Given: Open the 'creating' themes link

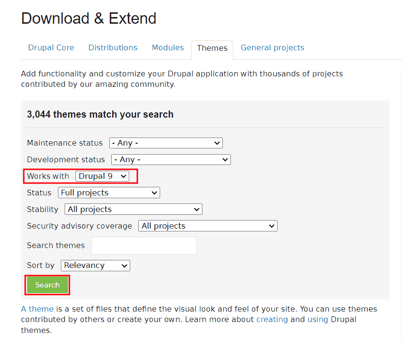Looking at the screenshot, I should point(272,320).
